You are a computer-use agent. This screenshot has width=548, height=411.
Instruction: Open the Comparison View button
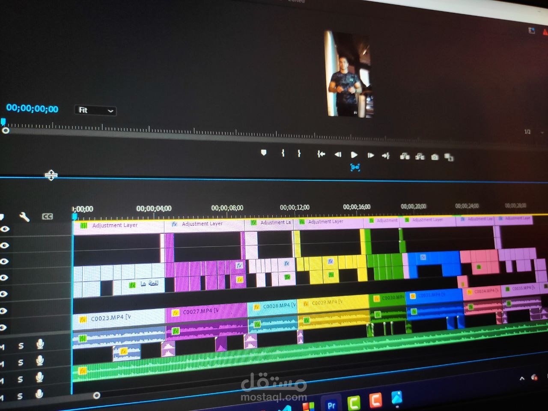click(449, 158)
